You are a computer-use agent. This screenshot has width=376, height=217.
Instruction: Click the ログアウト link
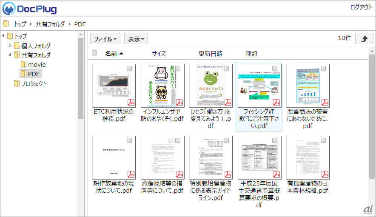(x=361, y=7)
